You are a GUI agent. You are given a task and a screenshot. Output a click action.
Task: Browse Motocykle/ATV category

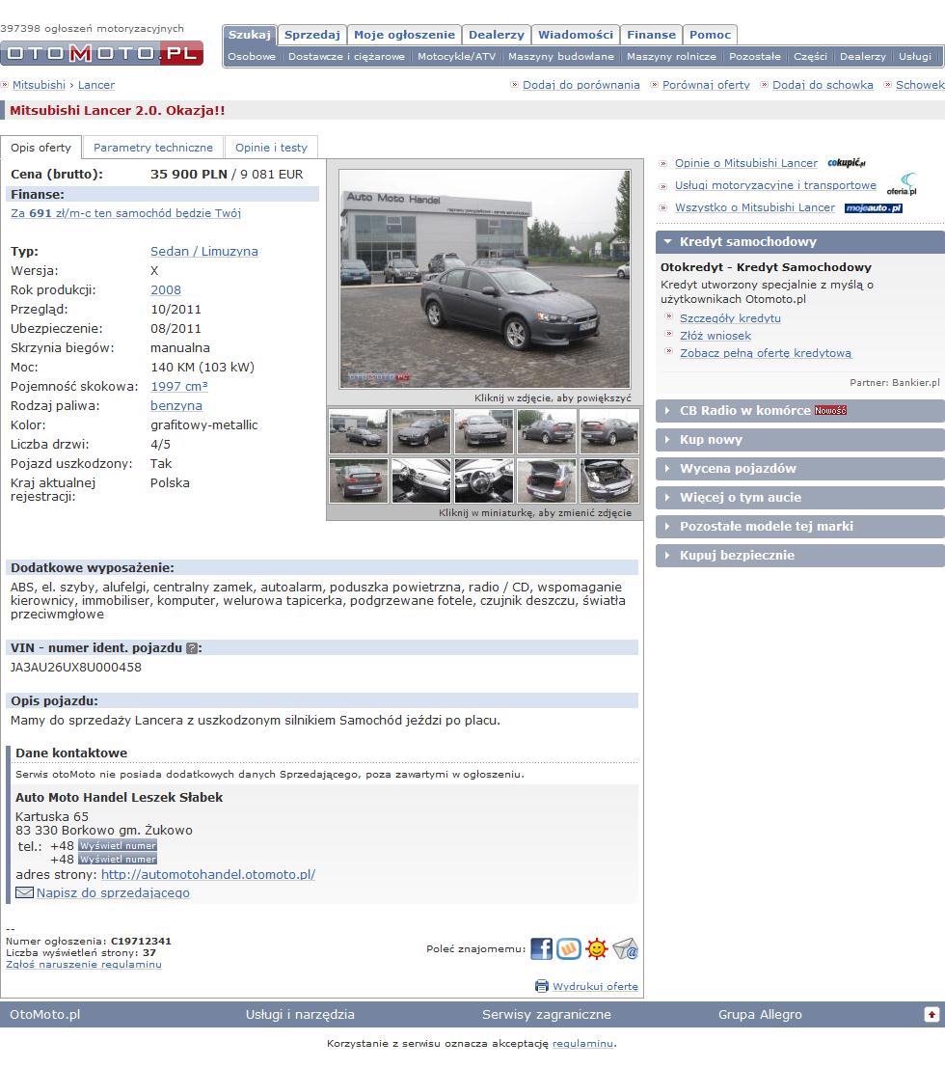click(457, 57)
